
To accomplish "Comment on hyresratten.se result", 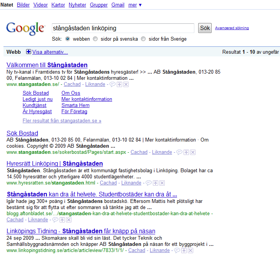I will [149, 183].
